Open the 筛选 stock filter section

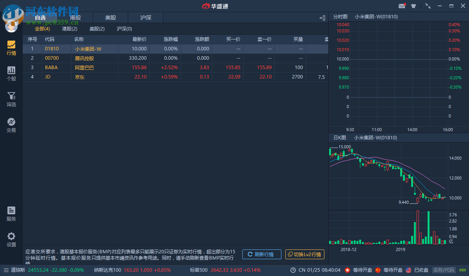coord(11,100)
